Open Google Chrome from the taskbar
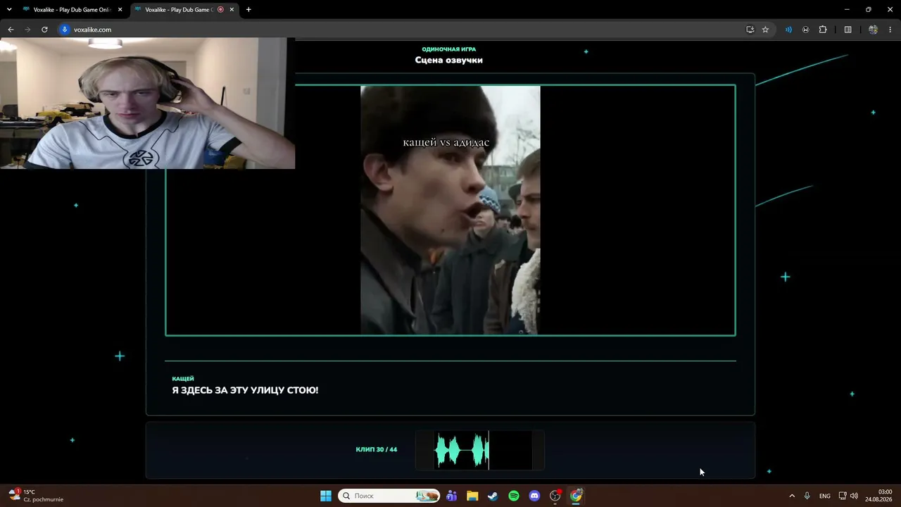 point(576,496)
